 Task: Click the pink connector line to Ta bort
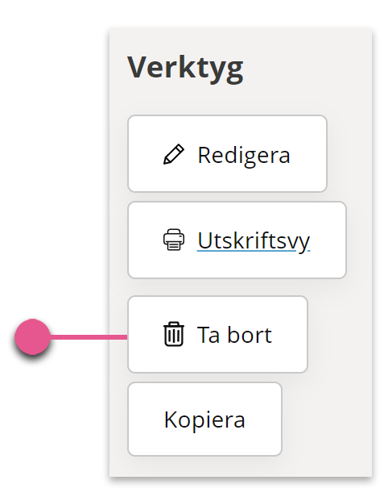(89, 336)
